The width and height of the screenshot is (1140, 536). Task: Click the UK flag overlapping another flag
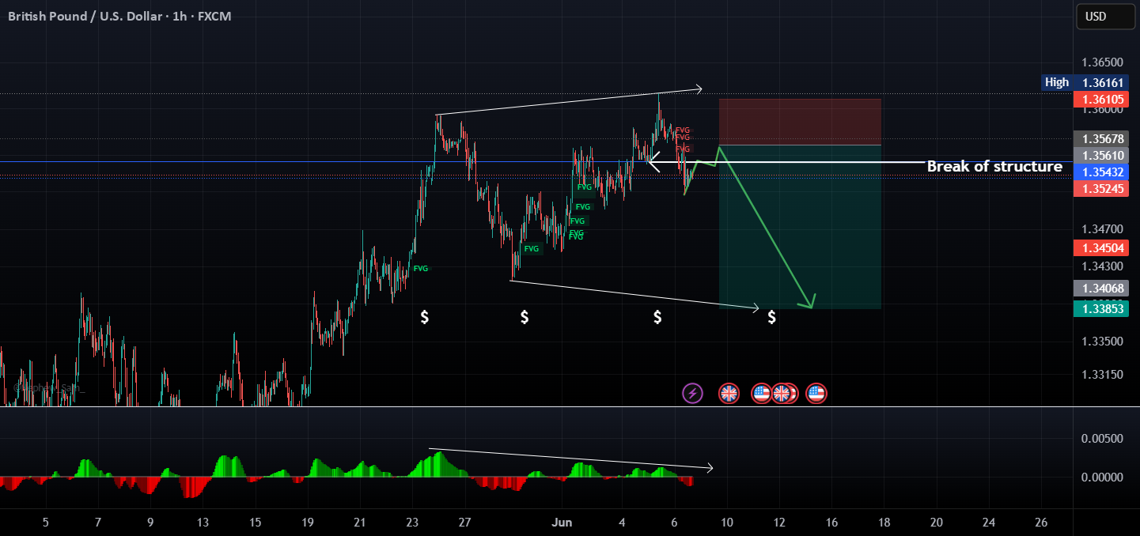coord(781,393)
